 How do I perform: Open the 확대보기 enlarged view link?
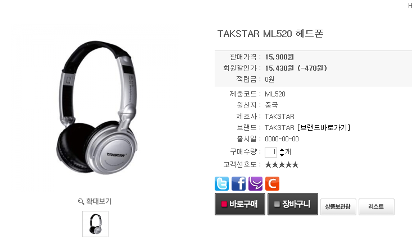[x=99, y=201]
